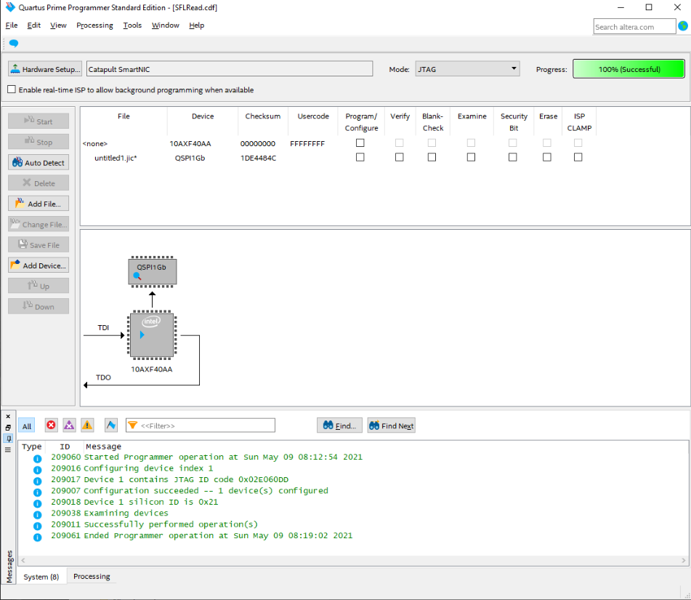Click the QSPI1Gb flash chip in diagram

[x=152, y=271]
